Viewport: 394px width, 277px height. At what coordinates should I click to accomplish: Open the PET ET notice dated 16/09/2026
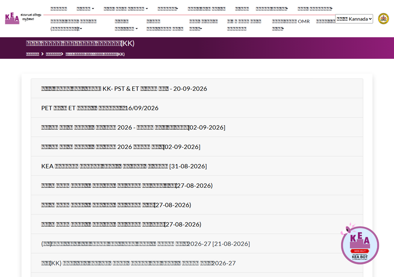tap(100, 108)
